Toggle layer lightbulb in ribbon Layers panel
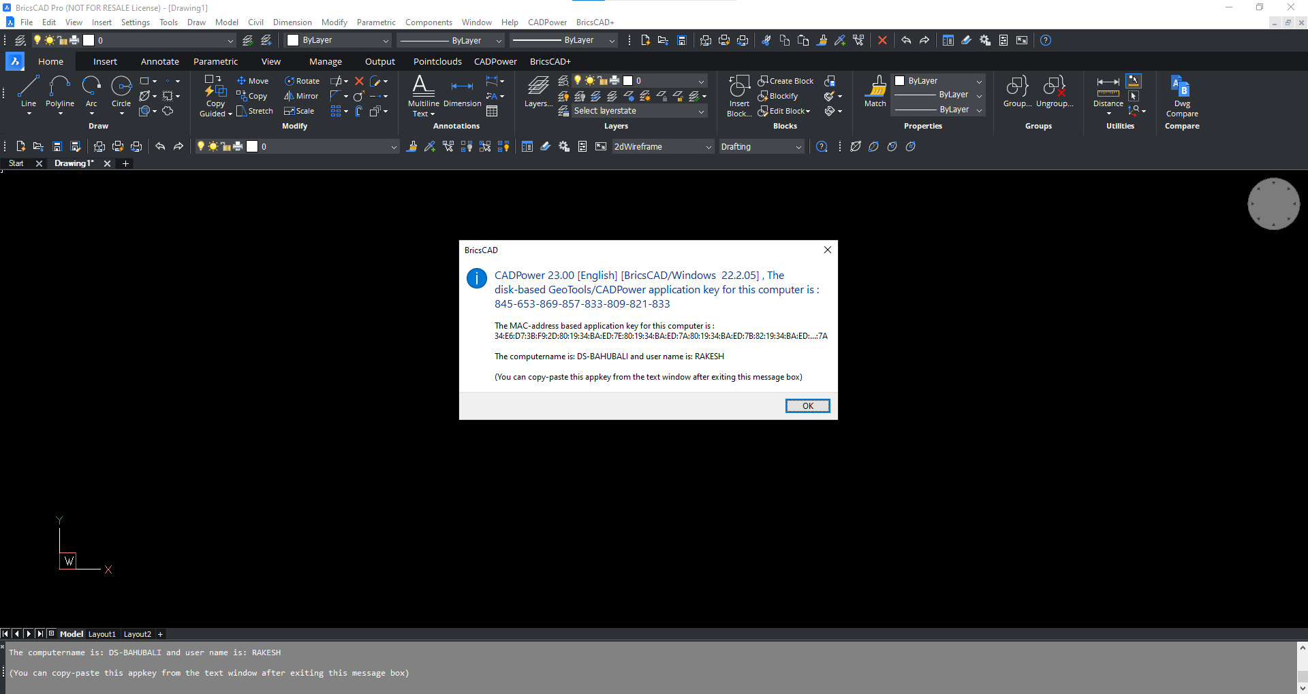1308x694 pixels. pos(578,80)
